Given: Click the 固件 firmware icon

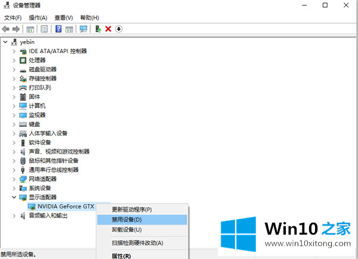Looking at the screenshot, I should point(23,97).
